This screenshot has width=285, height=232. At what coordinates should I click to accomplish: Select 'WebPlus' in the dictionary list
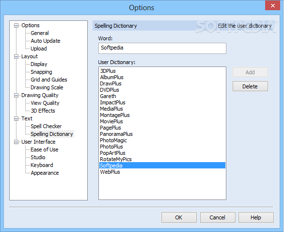tap(162, 172)
